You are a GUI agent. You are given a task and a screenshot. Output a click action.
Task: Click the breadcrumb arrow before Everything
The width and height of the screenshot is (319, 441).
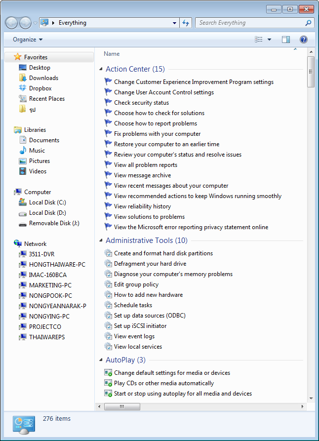(53, 23)
